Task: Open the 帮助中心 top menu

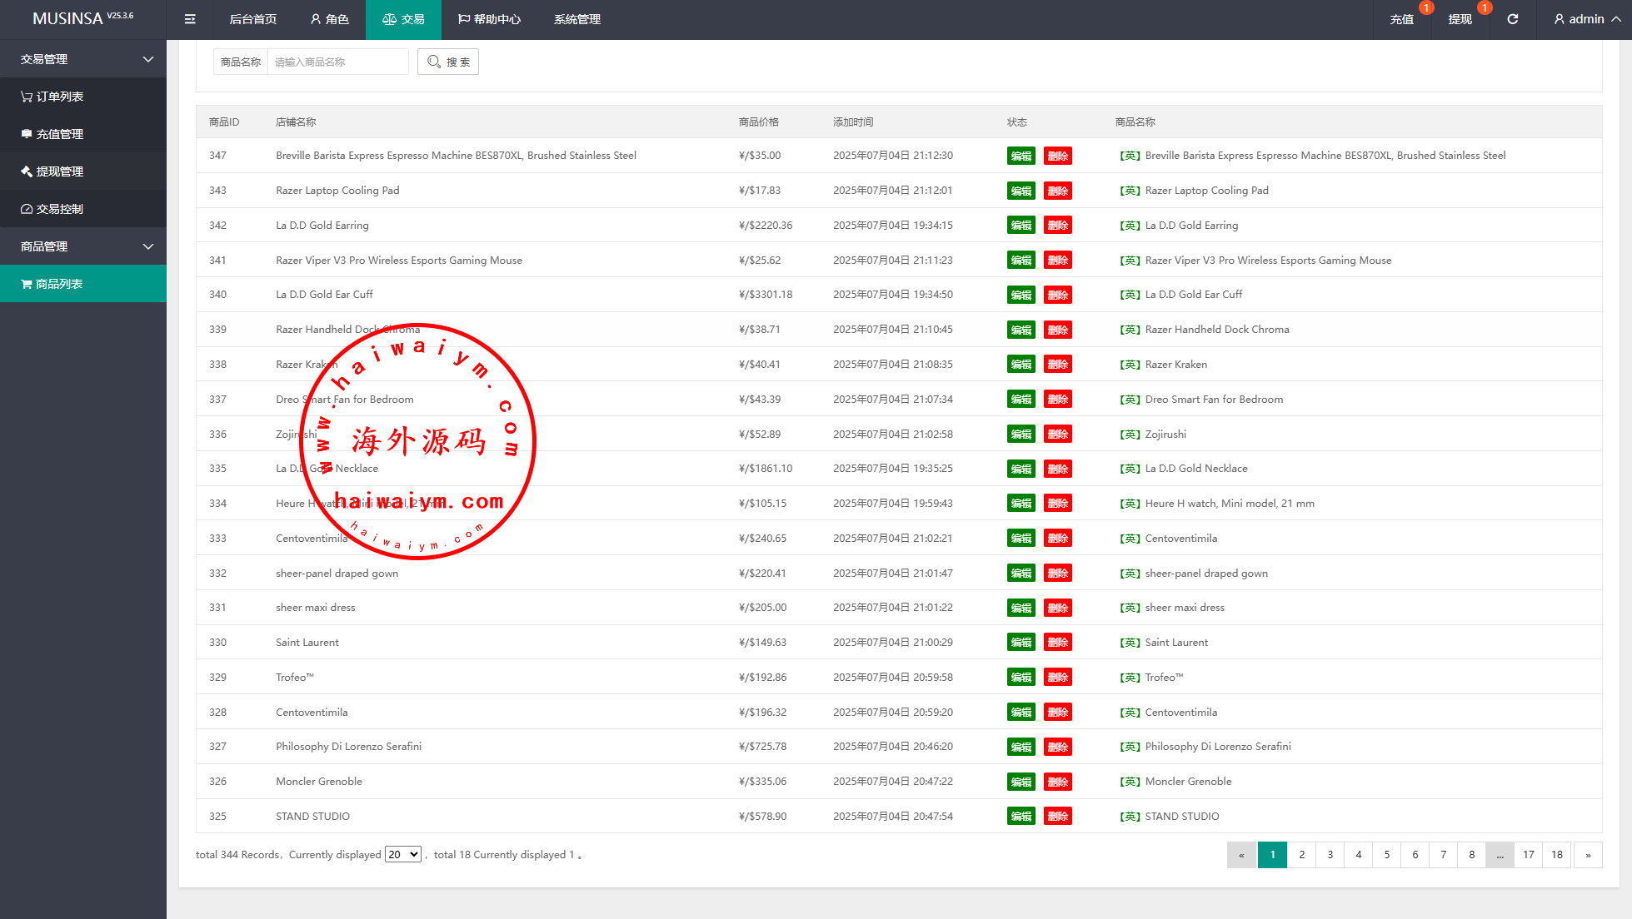Action: click(489, 19)
